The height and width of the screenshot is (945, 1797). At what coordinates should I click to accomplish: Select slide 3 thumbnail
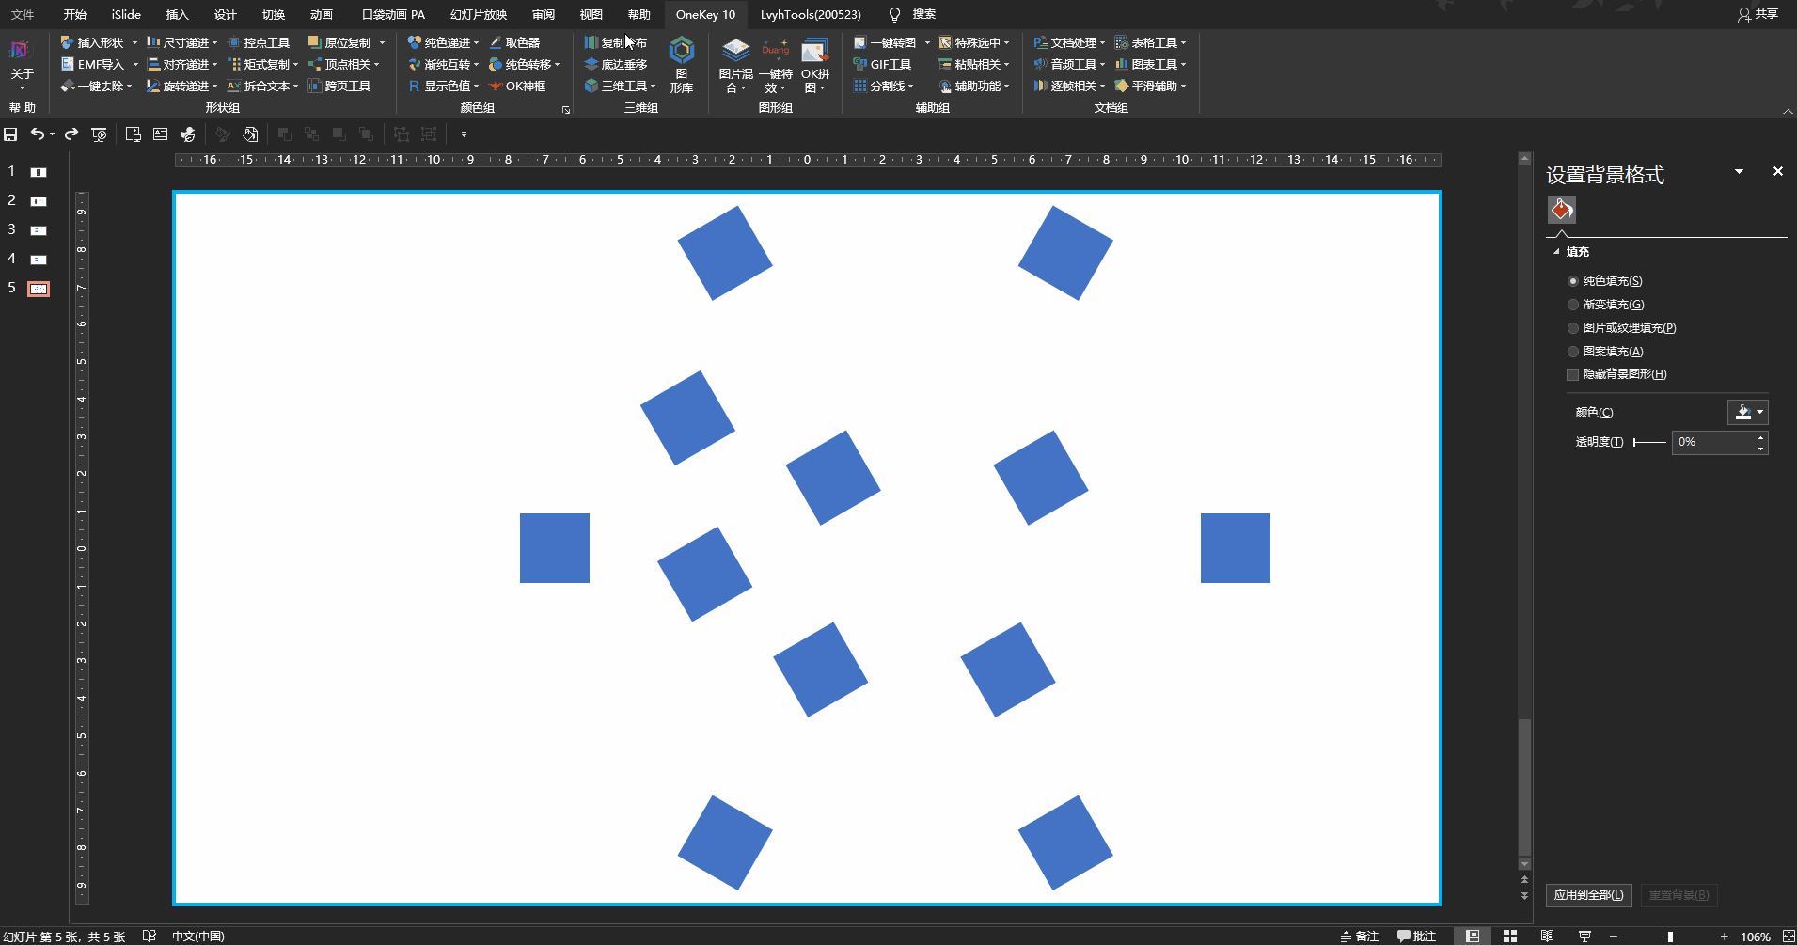[39, 230]
